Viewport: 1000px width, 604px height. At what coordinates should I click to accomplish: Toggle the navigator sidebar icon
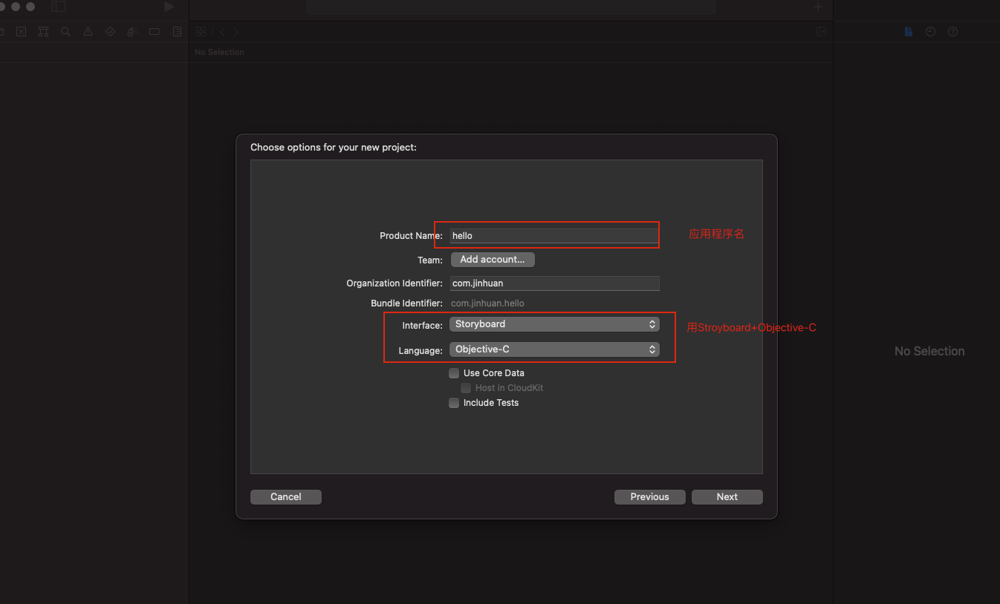click(x=59, y=7)
